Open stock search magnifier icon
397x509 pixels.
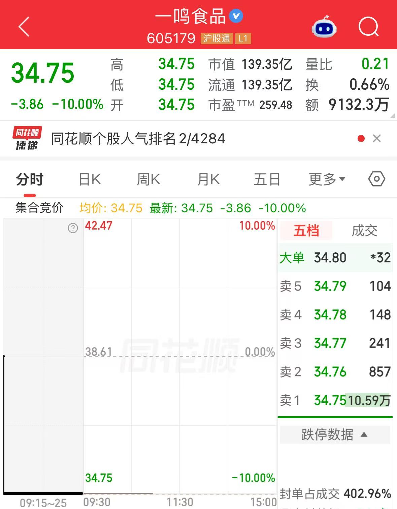tap(369, 27)
